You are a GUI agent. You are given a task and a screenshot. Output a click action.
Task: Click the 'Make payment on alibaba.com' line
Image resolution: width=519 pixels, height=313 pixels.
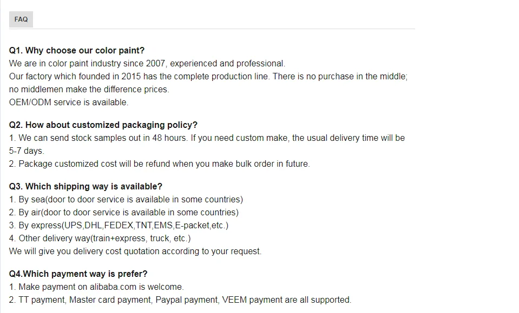[96, 287]
